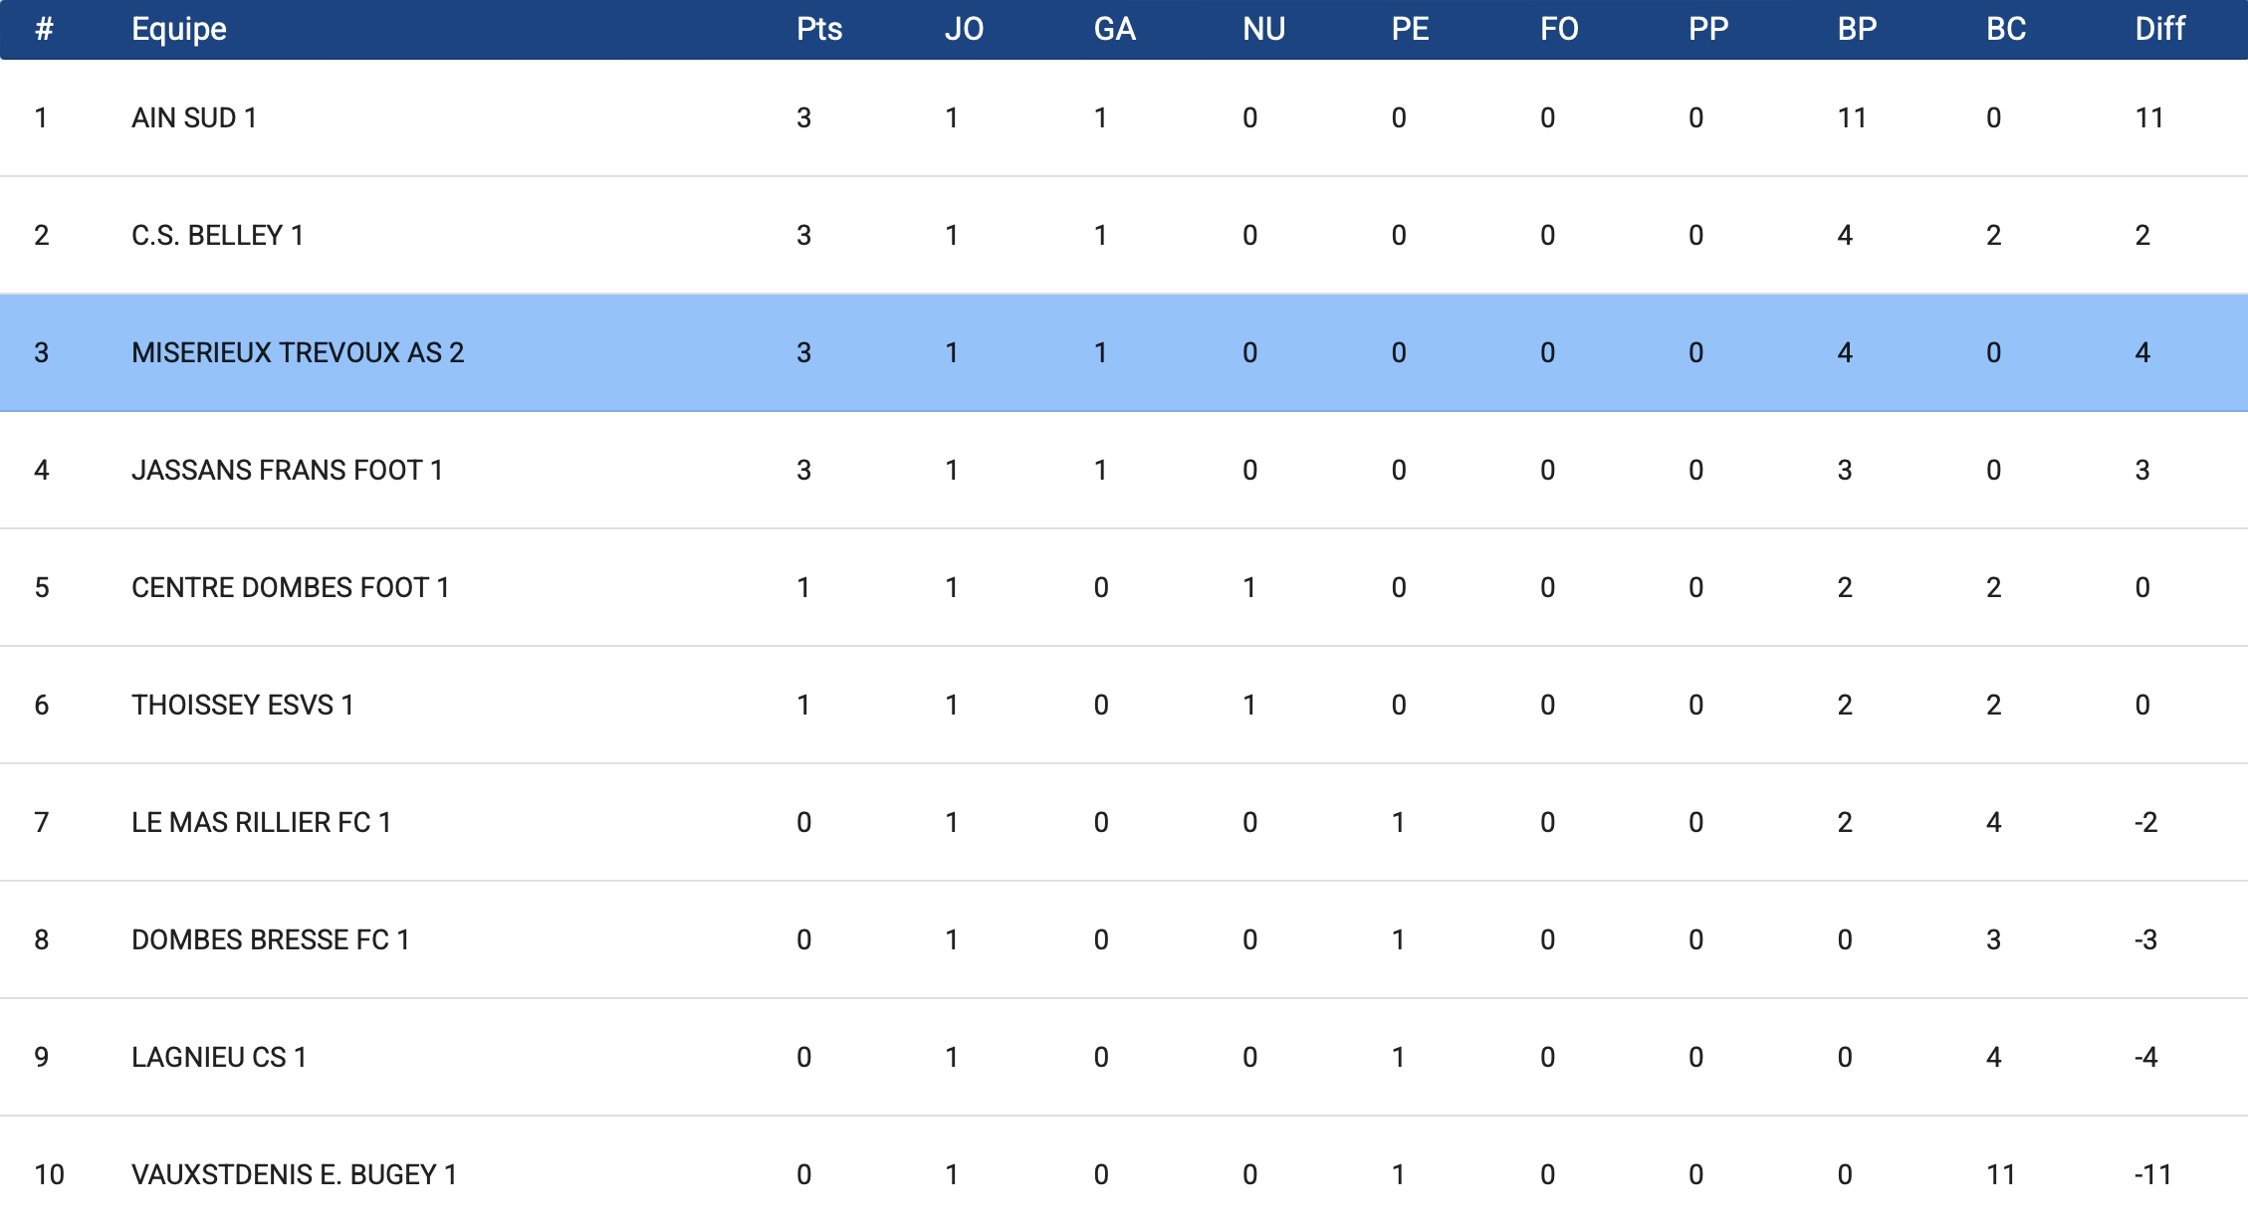Image resolution: width=2248 pixels, height=1232 pixels.
Task: Open VAUXSTDENIS E. BUGEY 1 team
Action: 294,1175
